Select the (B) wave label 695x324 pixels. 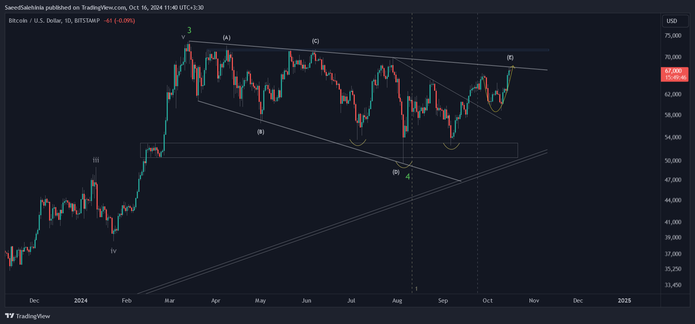pyautogui.click(x=261, y=132)
